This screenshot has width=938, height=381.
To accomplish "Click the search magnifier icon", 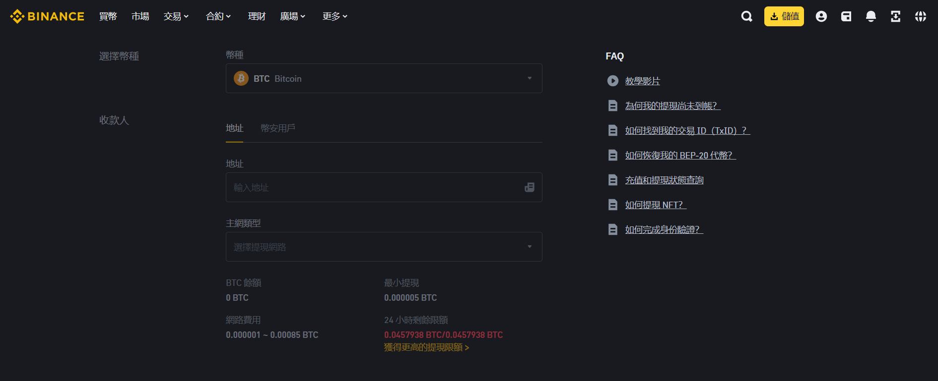I will coord(746,16).
